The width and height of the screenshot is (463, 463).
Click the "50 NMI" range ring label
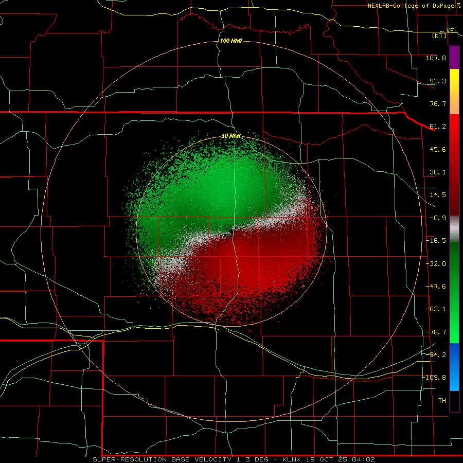click(231, 136)
